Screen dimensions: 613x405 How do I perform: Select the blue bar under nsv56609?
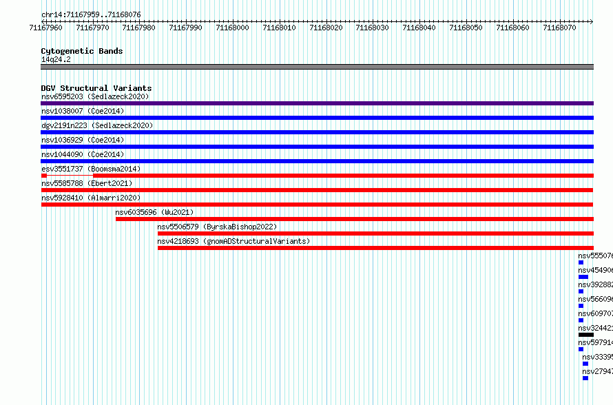(x=581, y=306)
